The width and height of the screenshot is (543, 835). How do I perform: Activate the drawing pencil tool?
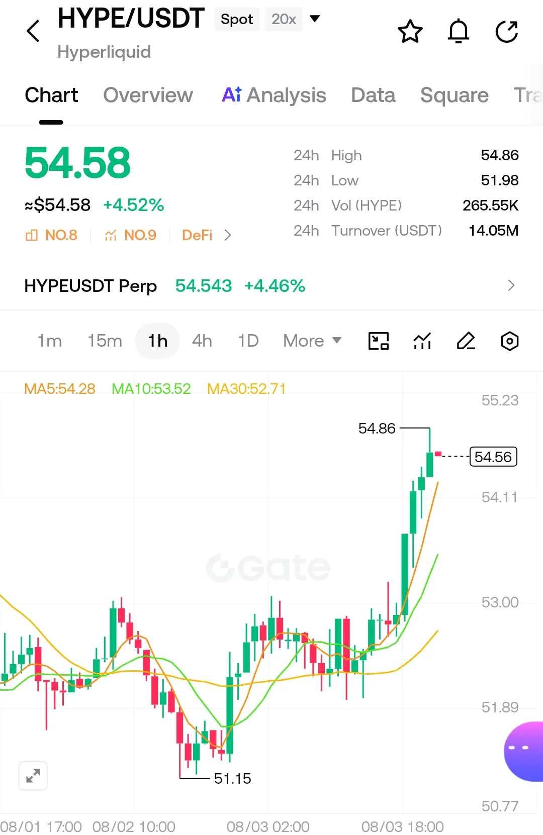466,341
